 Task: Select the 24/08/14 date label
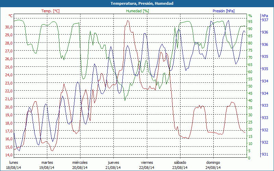pos(213,168)
